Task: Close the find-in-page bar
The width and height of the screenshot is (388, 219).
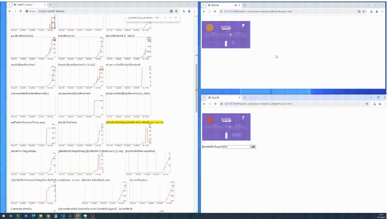Action: 176,18
